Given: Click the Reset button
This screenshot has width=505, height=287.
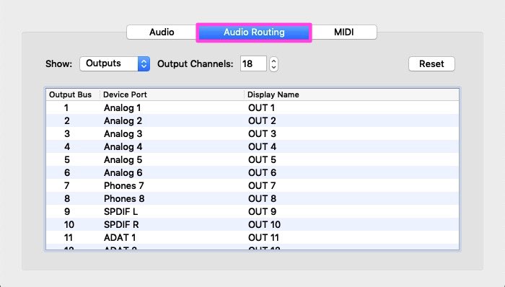Looking at the screenshot, I should [x=431, y=63].
